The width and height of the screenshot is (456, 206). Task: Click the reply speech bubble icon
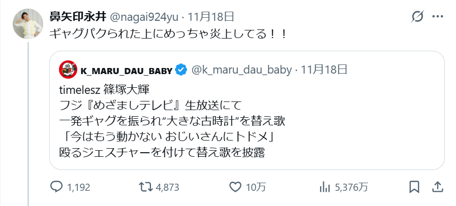click(56, 187)
